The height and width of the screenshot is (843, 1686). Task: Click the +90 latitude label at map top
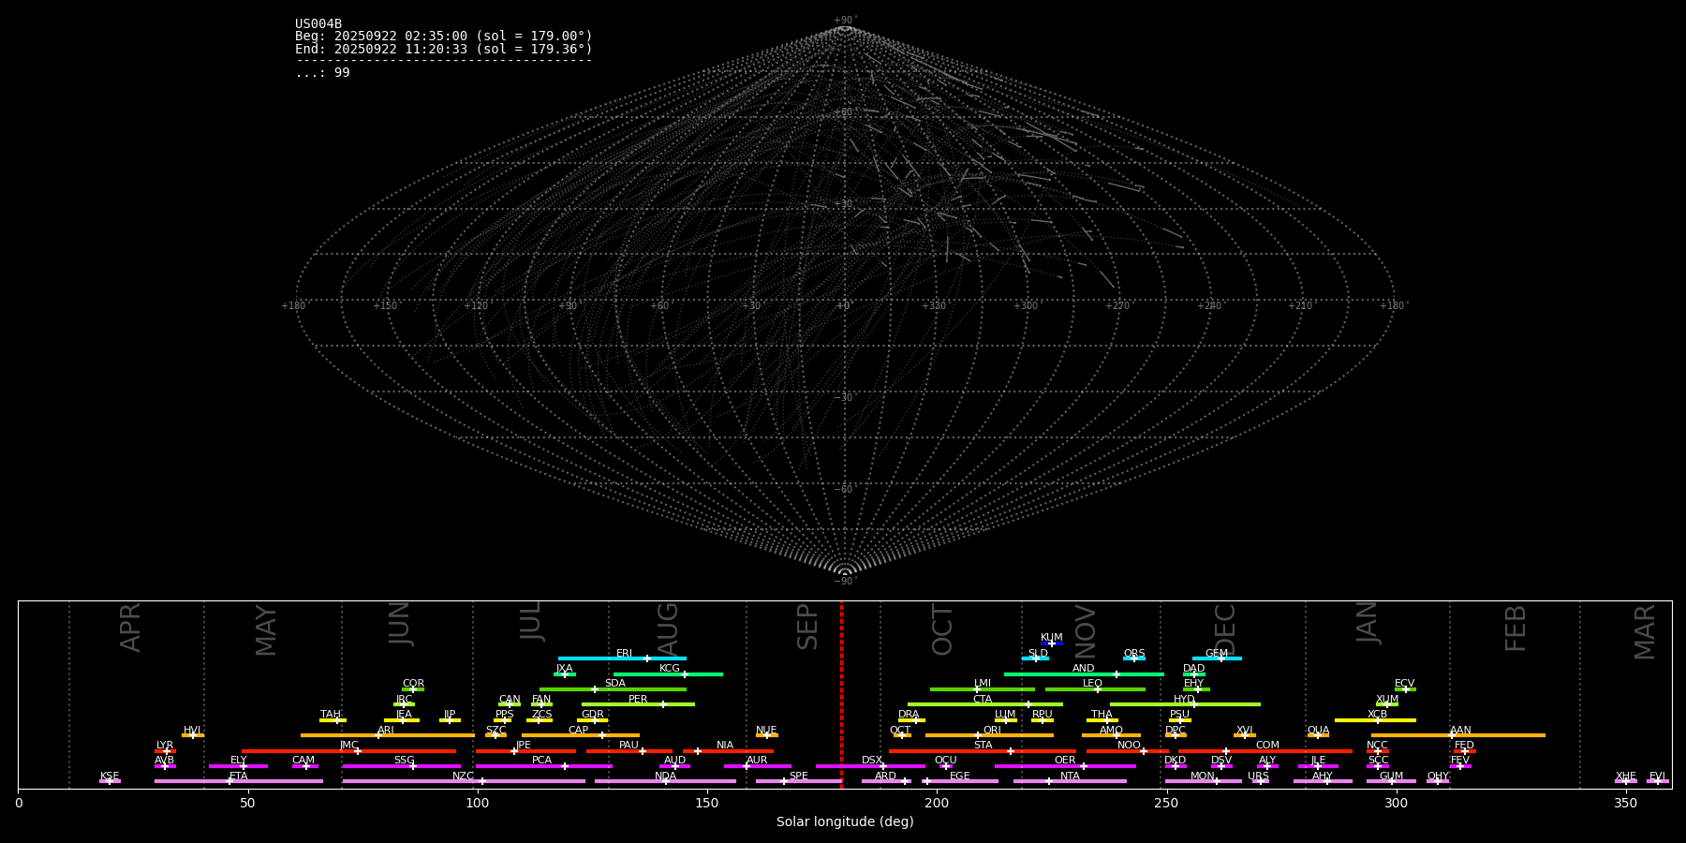pos(845,20)
